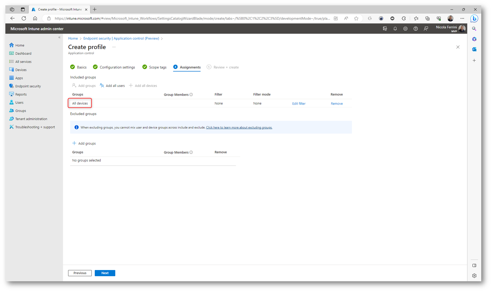Open the browser Settings and more menu
The image size is (492, 292).
462,18
